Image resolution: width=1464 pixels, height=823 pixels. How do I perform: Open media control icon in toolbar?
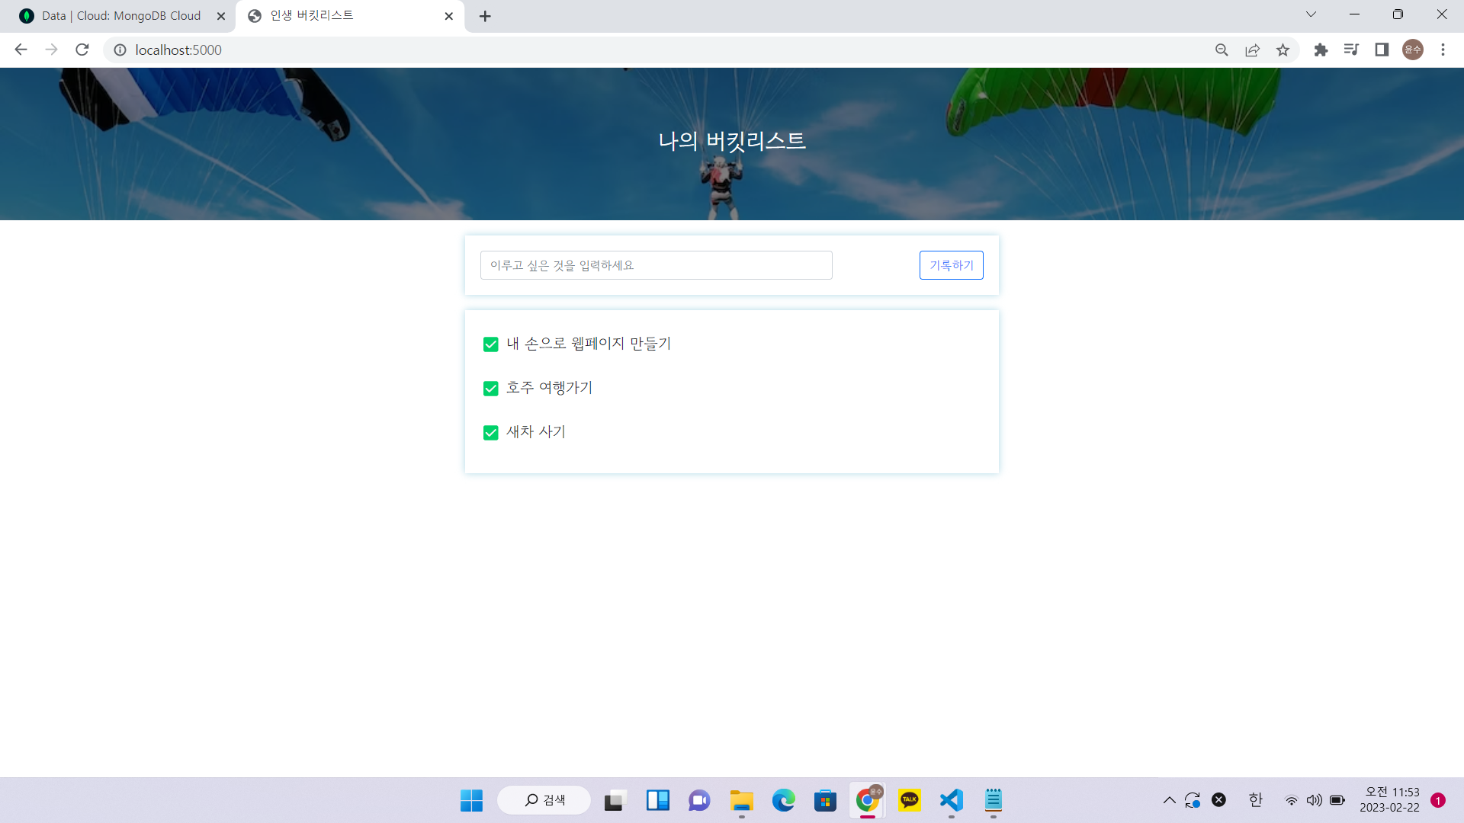tap(1351, 50)
